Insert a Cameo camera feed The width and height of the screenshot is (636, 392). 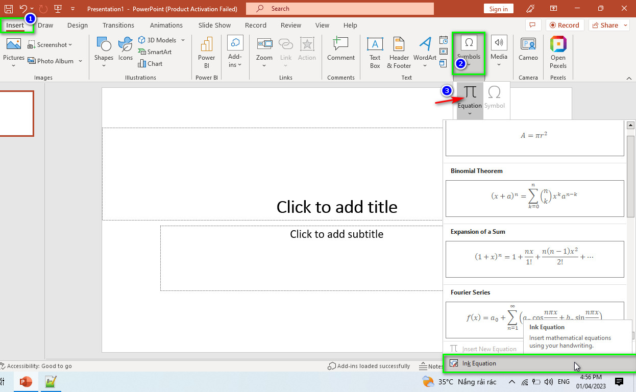coord(528,49)
